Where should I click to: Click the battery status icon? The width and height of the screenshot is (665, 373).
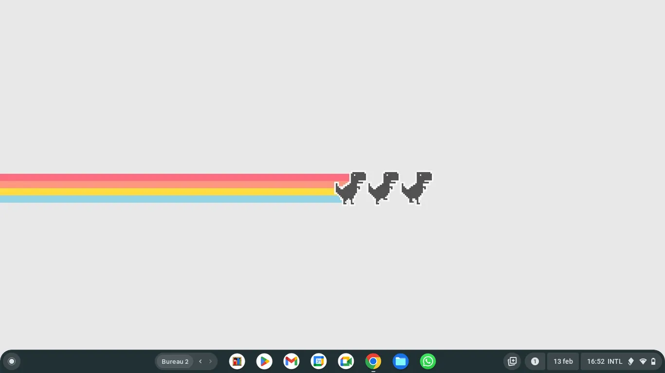653,361
